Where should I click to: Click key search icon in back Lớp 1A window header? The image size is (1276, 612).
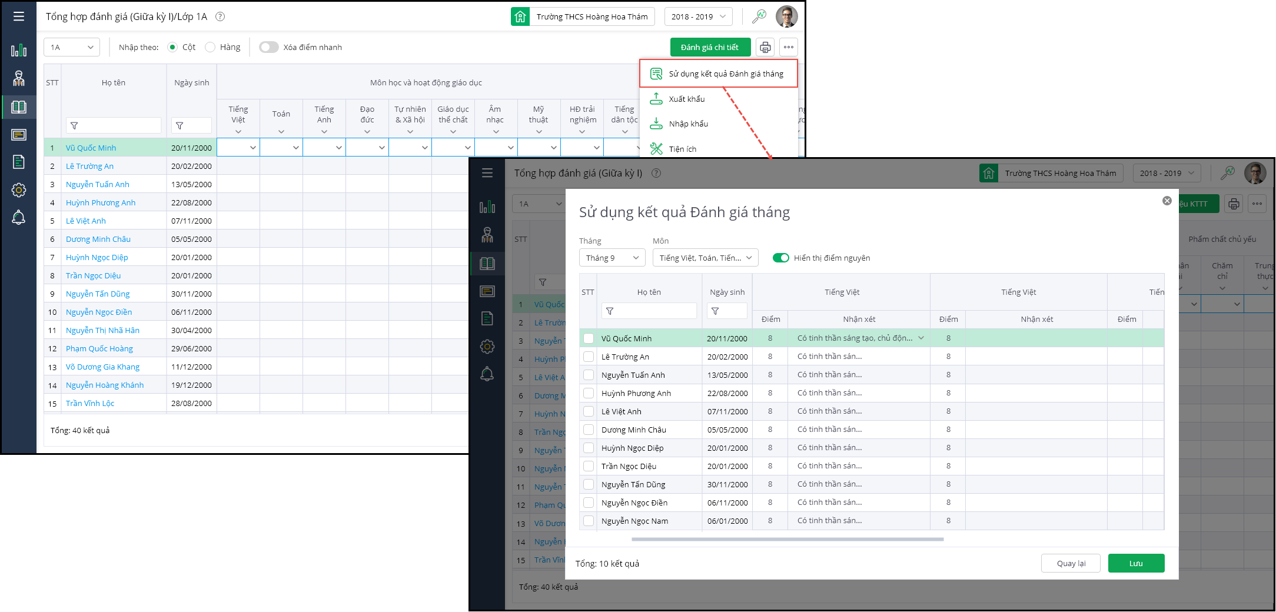(759, 16)
